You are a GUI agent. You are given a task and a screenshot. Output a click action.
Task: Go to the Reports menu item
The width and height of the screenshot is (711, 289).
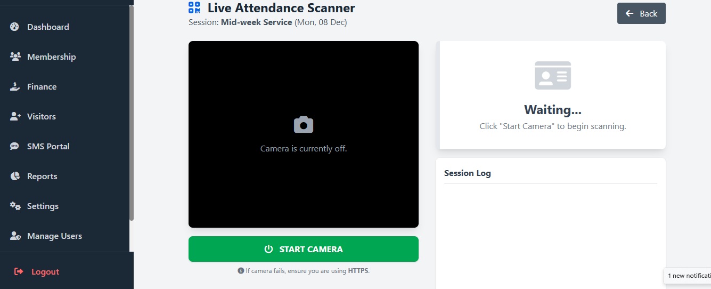(x=42, y=176)
